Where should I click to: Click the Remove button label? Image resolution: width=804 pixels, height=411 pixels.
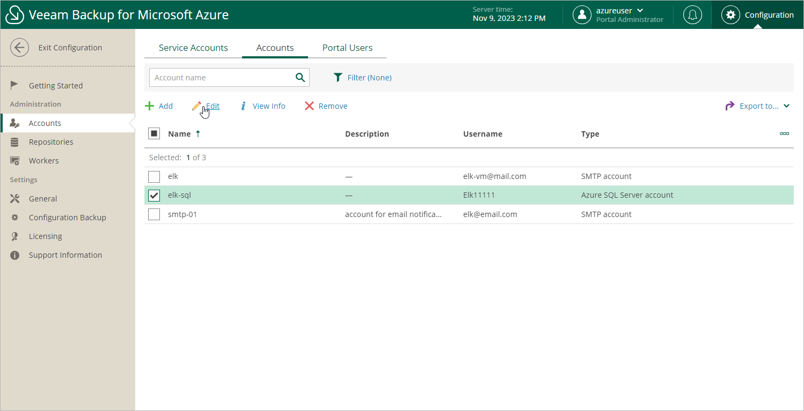(333, 106)
